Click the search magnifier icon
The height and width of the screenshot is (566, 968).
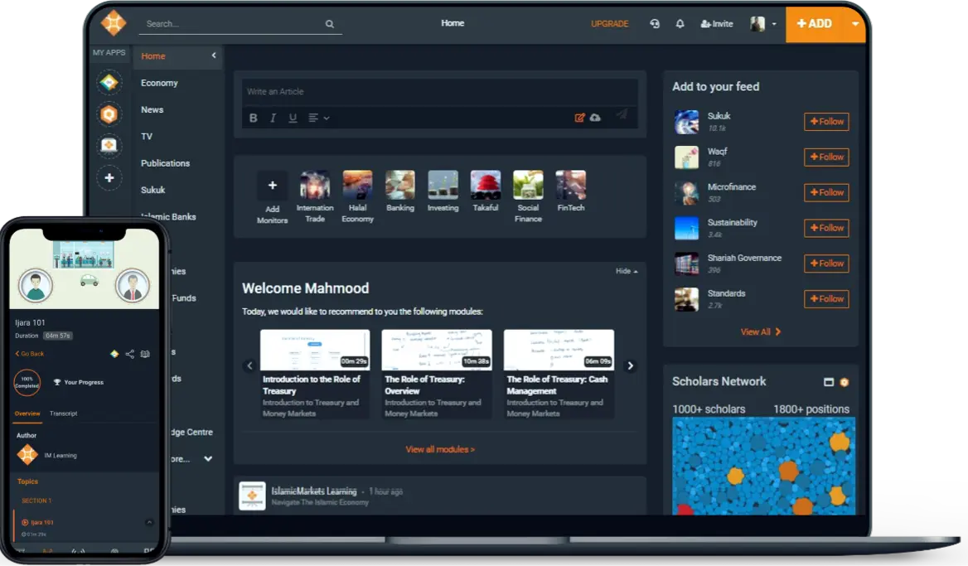click(x=330, y=24)
